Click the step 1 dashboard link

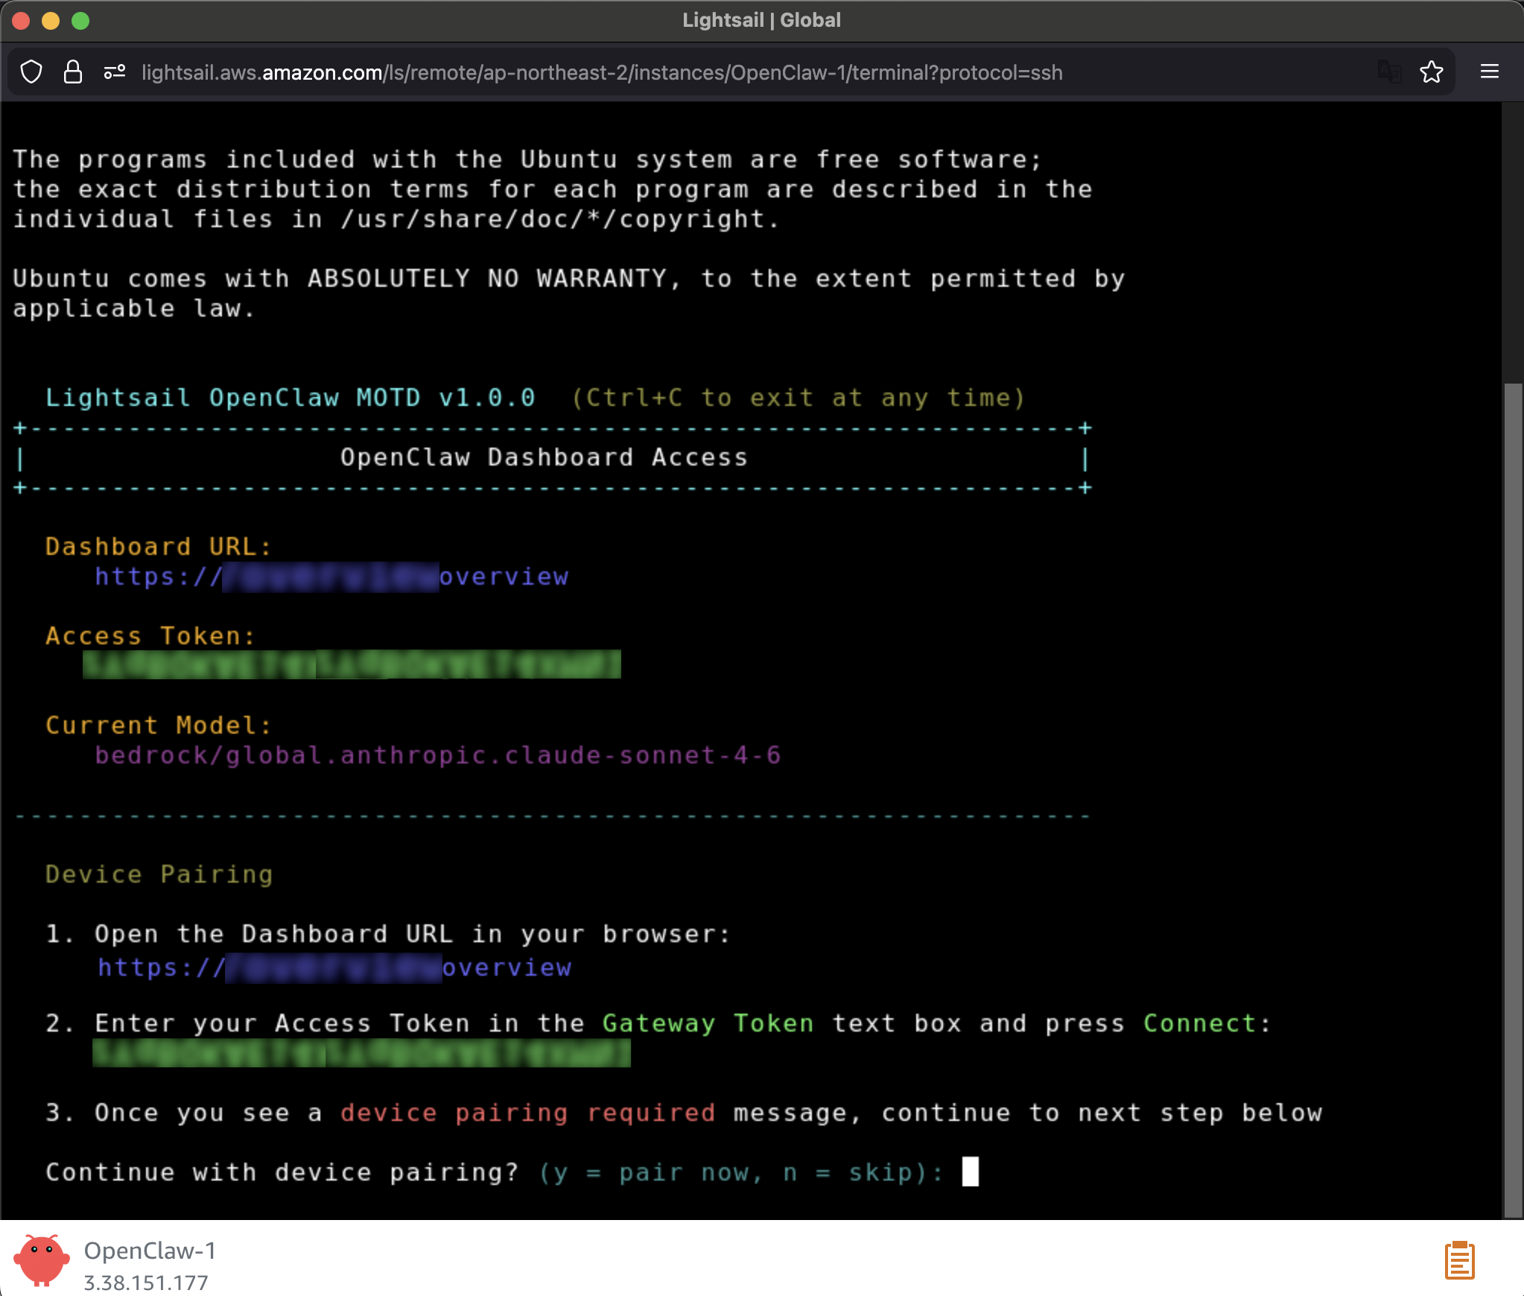coord(331,967)
